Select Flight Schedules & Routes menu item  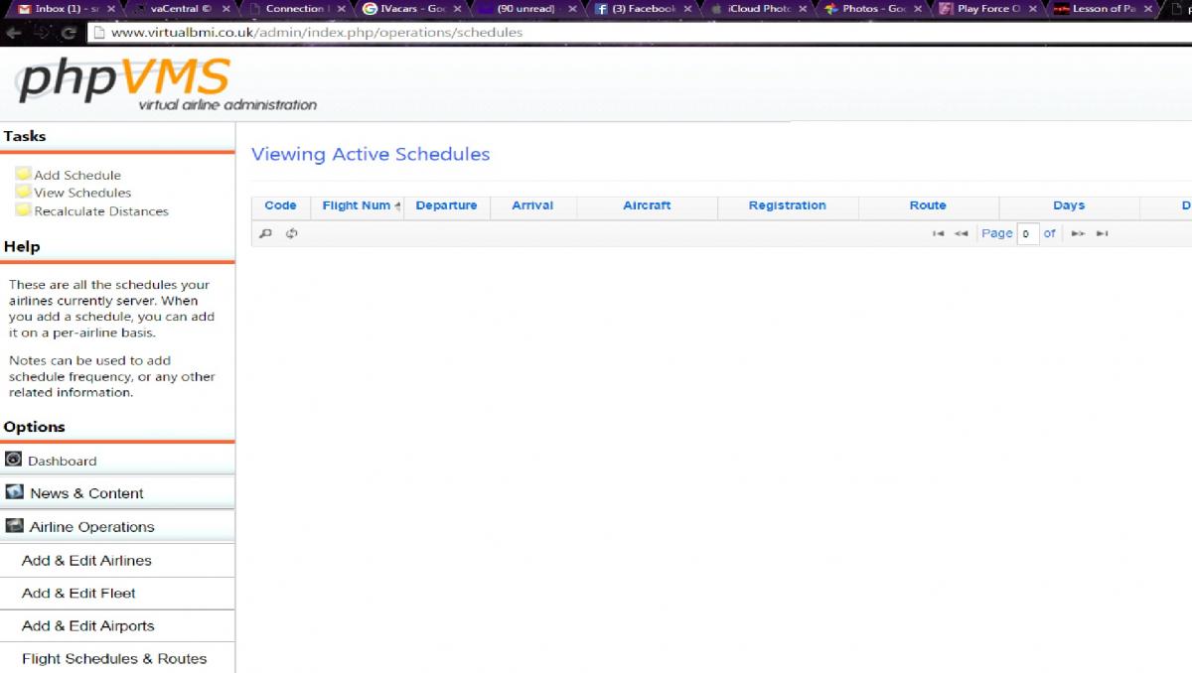[x=114, y=658]
